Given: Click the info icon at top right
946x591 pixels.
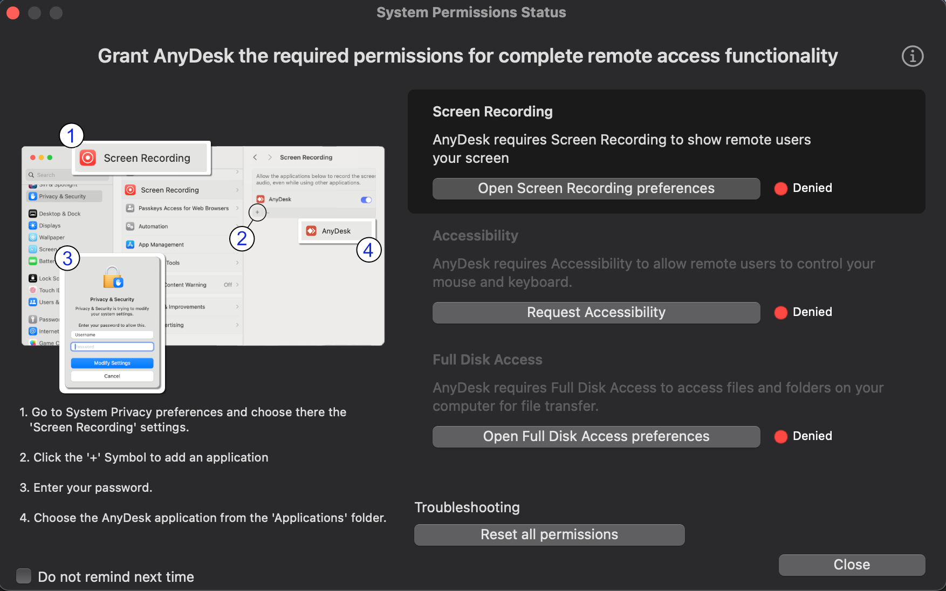Looking at the screenshot, I should 913,56.
